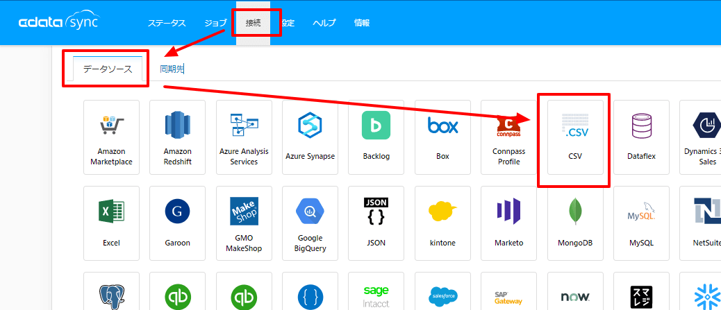The height and width of the screenshot is (310, 721).
Task: Pick the GMO MakeShop logo
Action: coord(244,212)
